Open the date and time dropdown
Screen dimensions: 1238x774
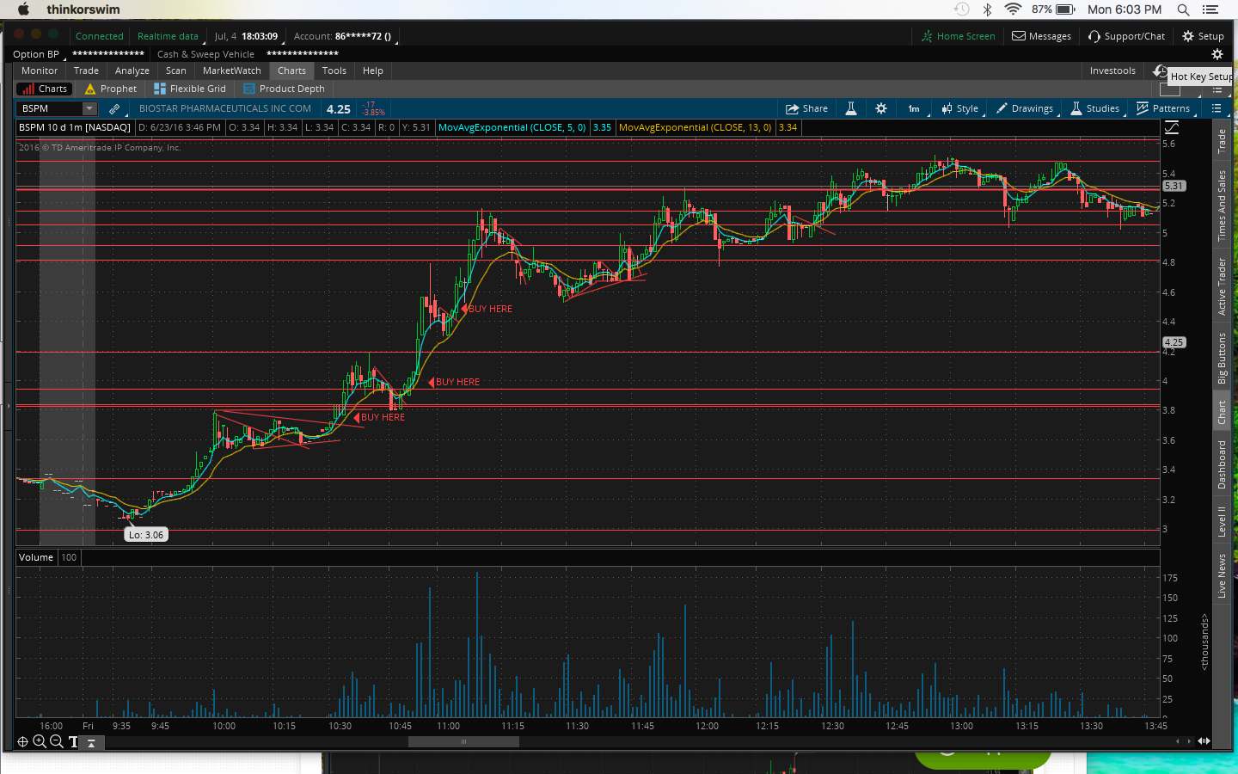[248, 36]
